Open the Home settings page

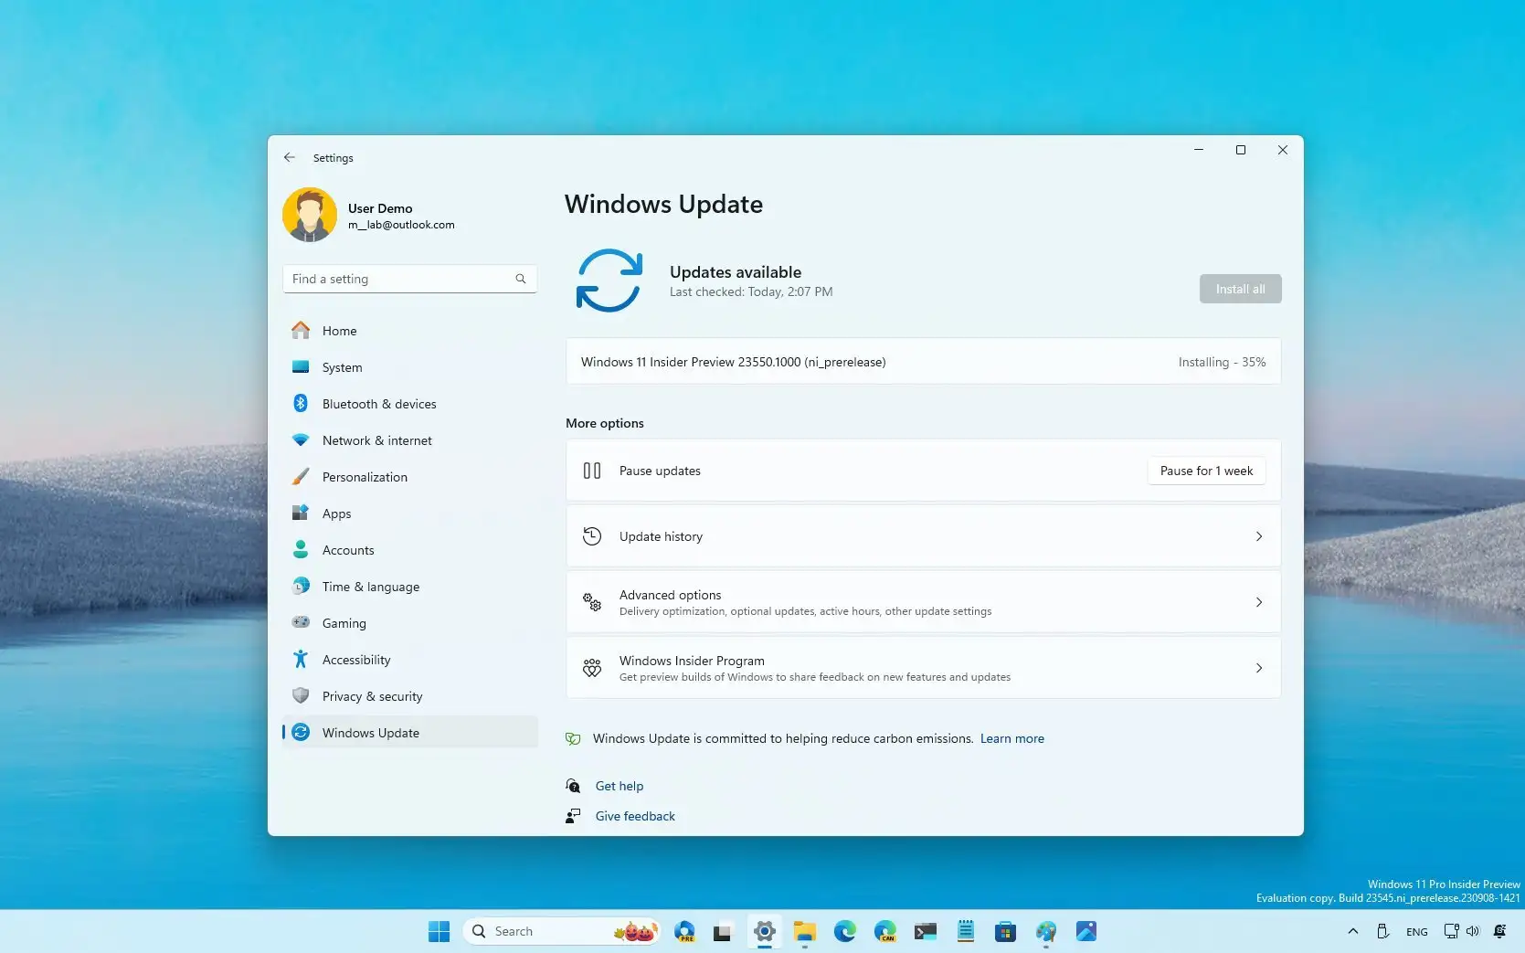pos(410,331)
